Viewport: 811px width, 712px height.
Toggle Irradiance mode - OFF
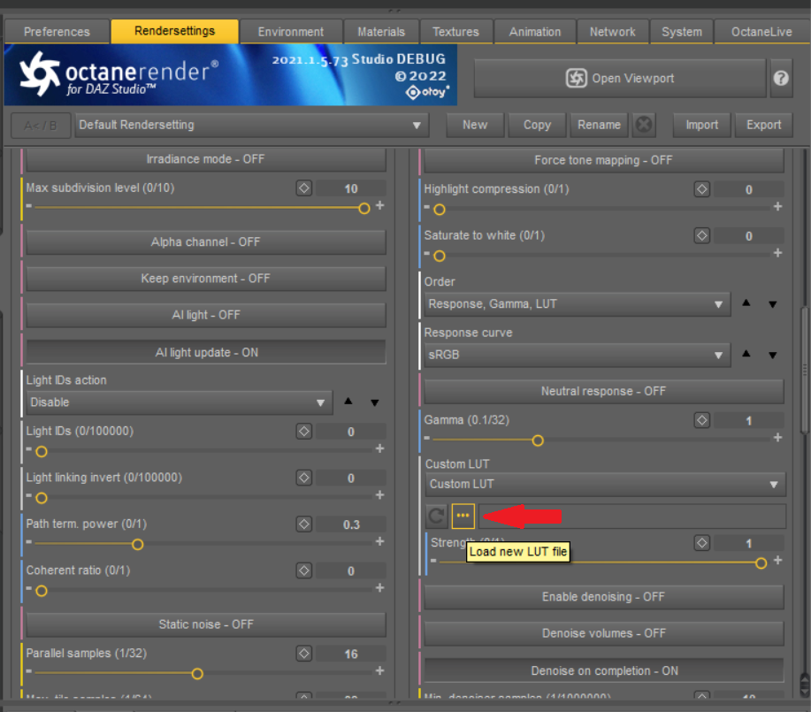click(x=206, y=159)
